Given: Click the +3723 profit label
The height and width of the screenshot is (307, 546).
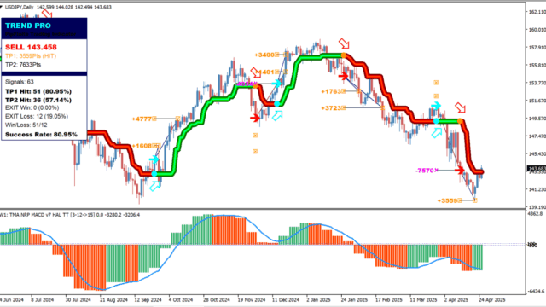Looking at the screenshot, I should 331,108.
